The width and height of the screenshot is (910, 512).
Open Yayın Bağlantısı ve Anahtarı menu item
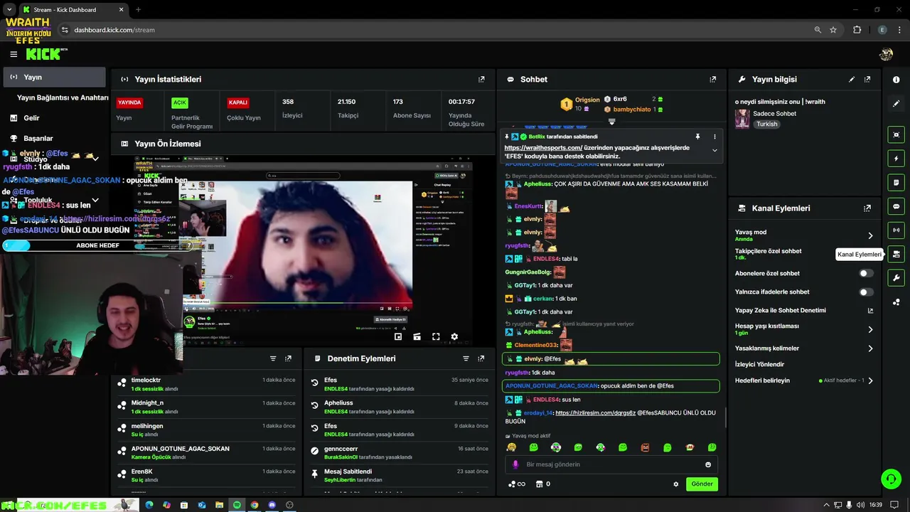tap(63, 97)
